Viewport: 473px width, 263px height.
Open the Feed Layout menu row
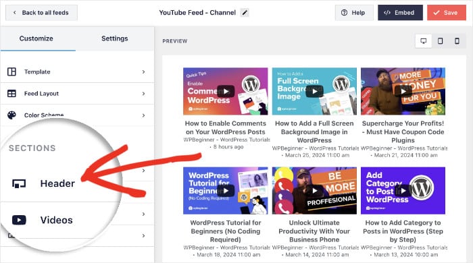(77, 94)
